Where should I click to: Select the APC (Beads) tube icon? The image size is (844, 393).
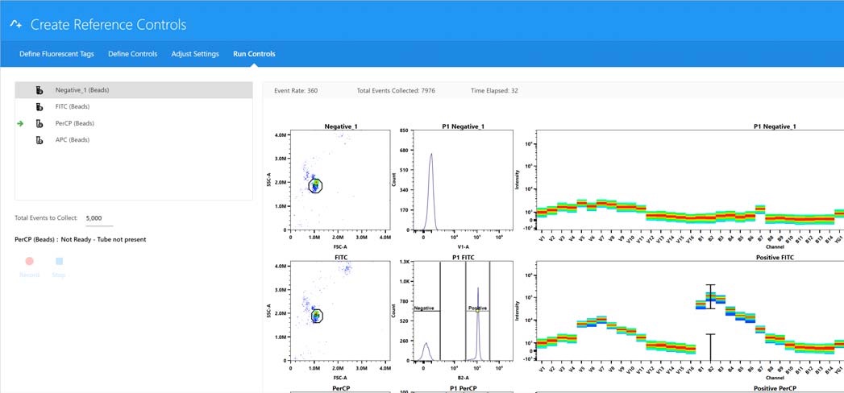(x=39, y=140)
